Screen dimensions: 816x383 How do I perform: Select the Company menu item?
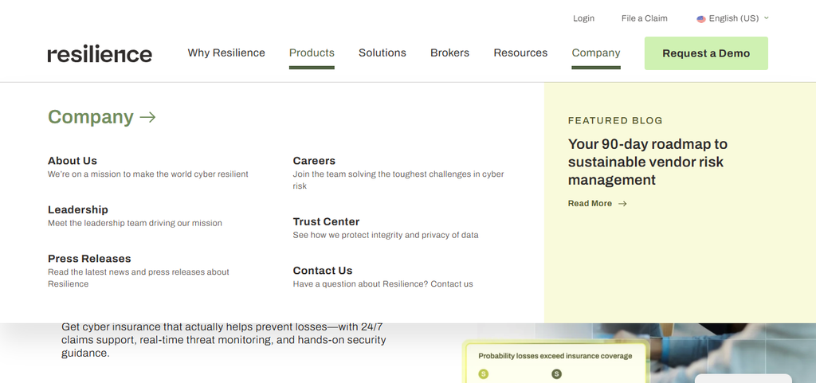[x=596, y=53]
